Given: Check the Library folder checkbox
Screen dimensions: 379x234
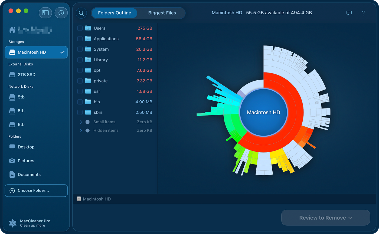Looking at the screenshot, I should point(80,60).
